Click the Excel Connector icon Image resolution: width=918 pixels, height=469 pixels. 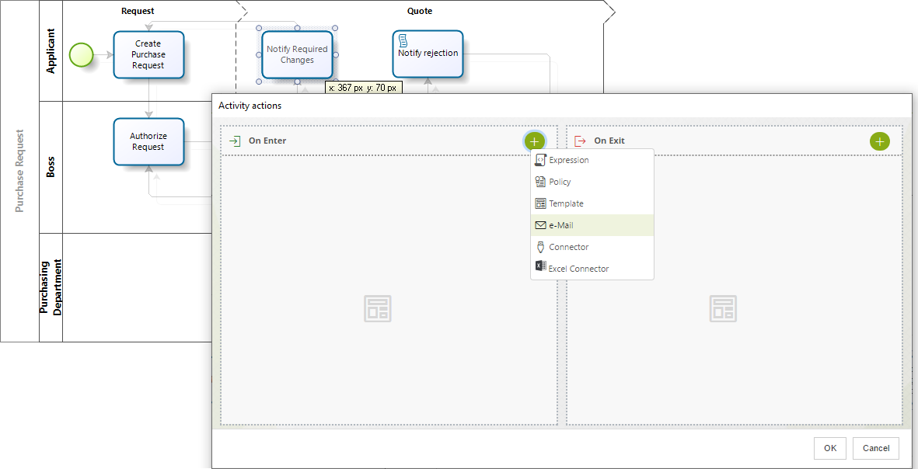[540, 266]
